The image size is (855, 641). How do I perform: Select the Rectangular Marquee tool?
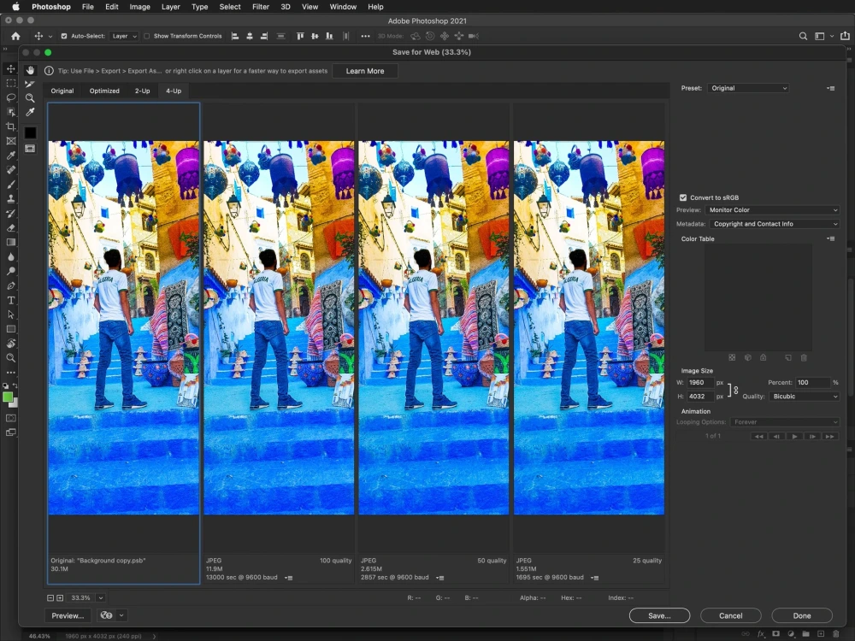(x=10, y=84)
